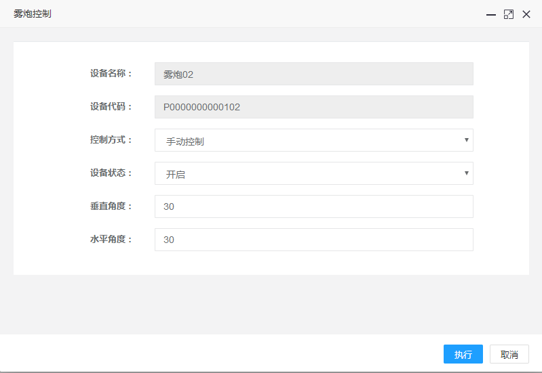Click the arrow of the 控制方式 combo box

[x=466, y=139]
